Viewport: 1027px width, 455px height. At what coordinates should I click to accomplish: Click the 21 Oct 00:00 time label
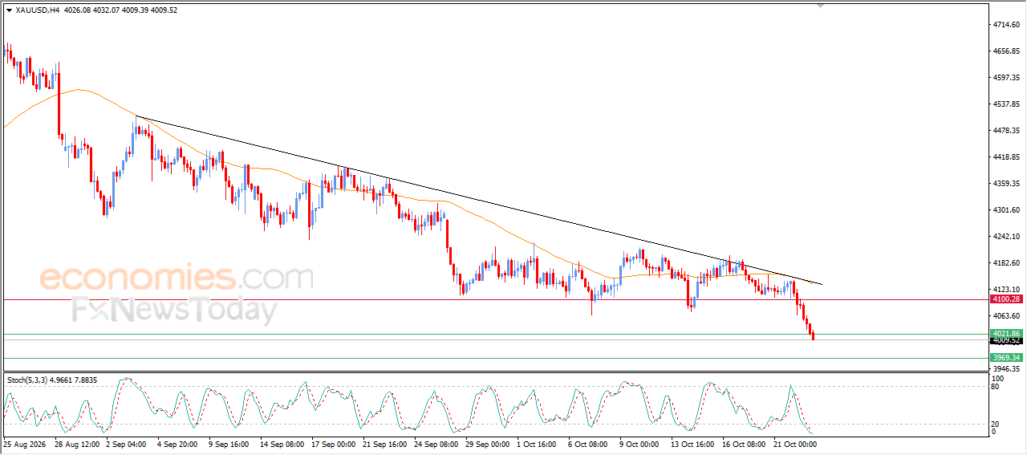(796, 444)
